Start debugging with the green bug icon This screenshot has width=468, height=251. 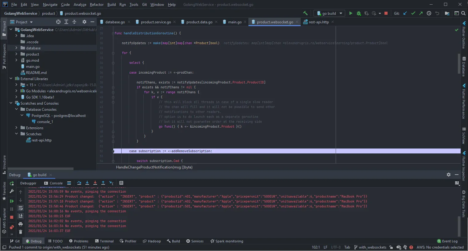[x=359, y=13]
